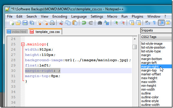Open the Edit menu
Image resolution: width=173 pixels, height=108 pixels.
19,16
